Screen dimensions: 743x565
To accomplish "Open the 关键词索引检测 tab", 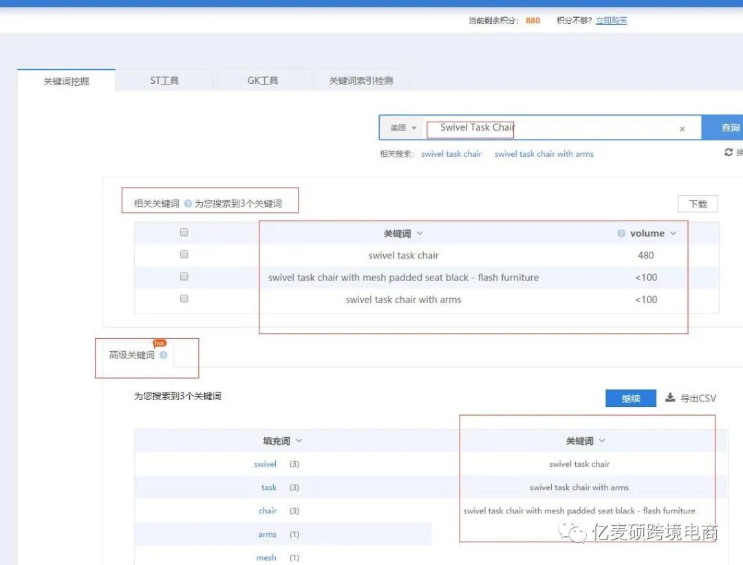I will 360,80.
